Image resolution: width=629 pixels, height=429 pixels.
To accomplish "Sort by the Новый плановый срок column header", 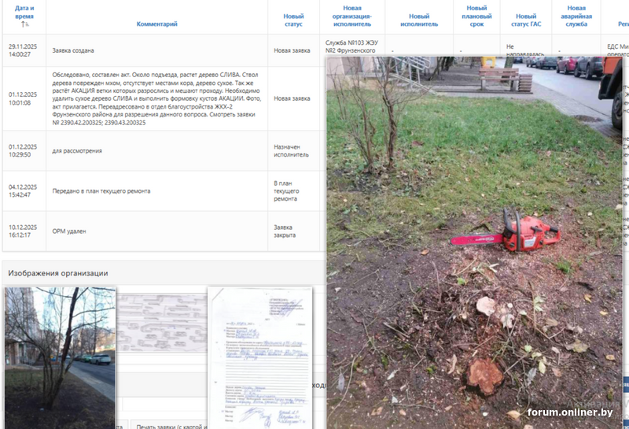I will click(476, 16).
